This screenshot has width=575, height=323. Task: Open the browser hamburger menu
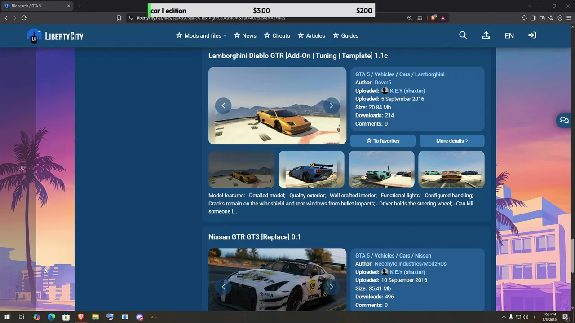[x=569, y=18]
